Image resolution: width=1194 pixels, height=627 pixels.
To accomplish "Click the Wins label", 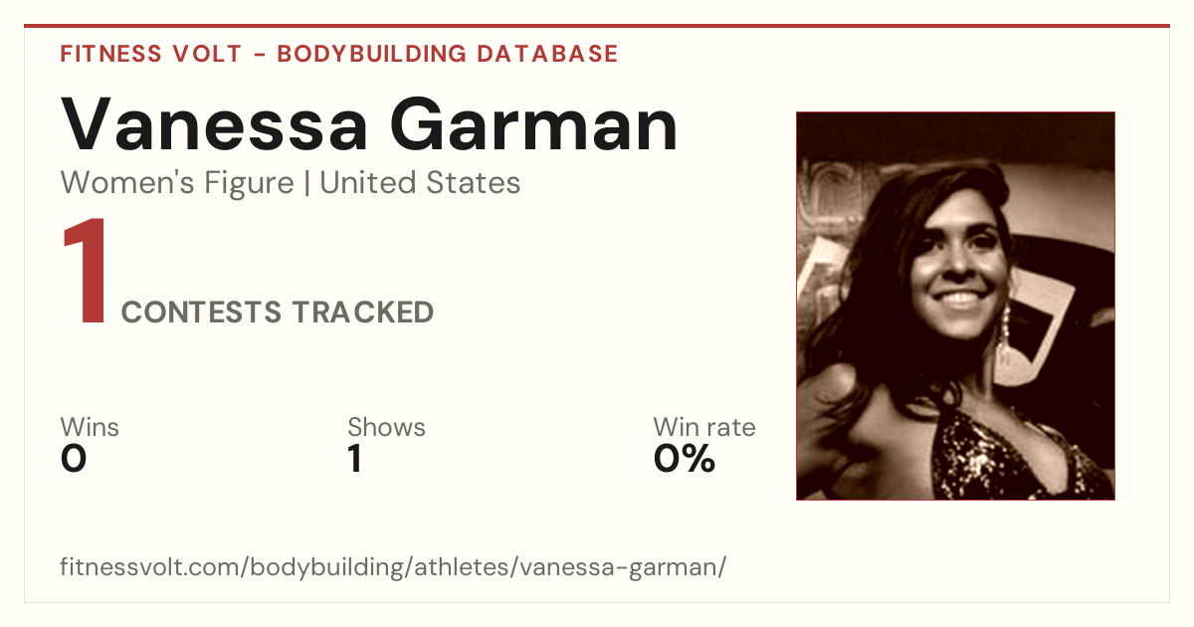I will click(x=90, y=428).
